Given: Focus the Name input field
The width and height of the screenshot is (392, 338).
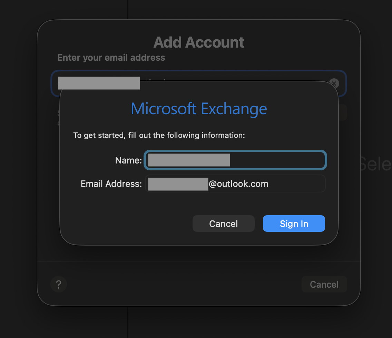Looking at the screenshot, I should 235,160.
